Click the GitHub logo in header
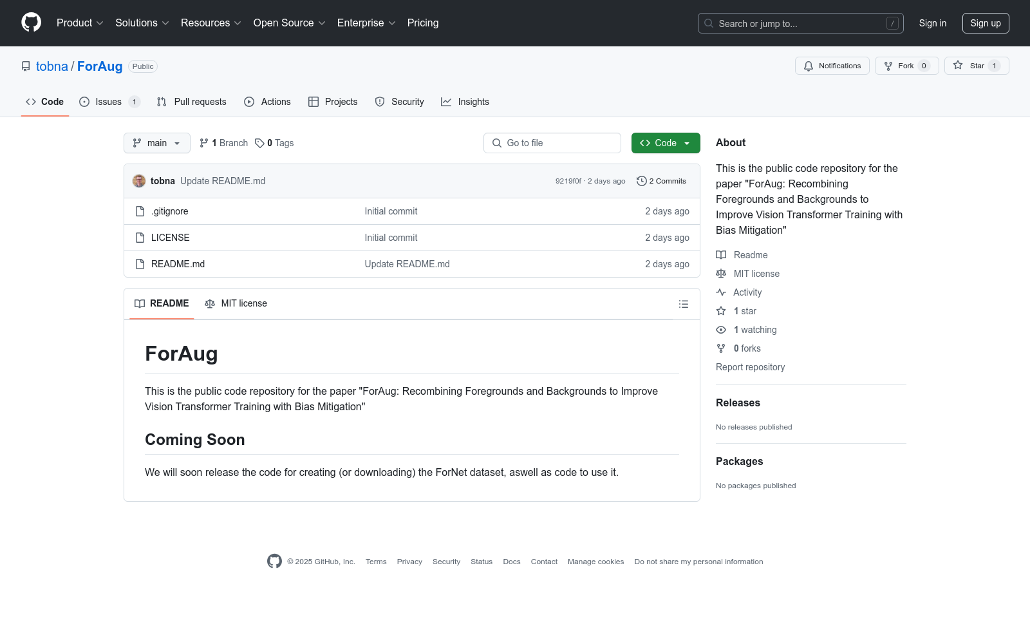The image size is (1030, 644). pos(31,23)
